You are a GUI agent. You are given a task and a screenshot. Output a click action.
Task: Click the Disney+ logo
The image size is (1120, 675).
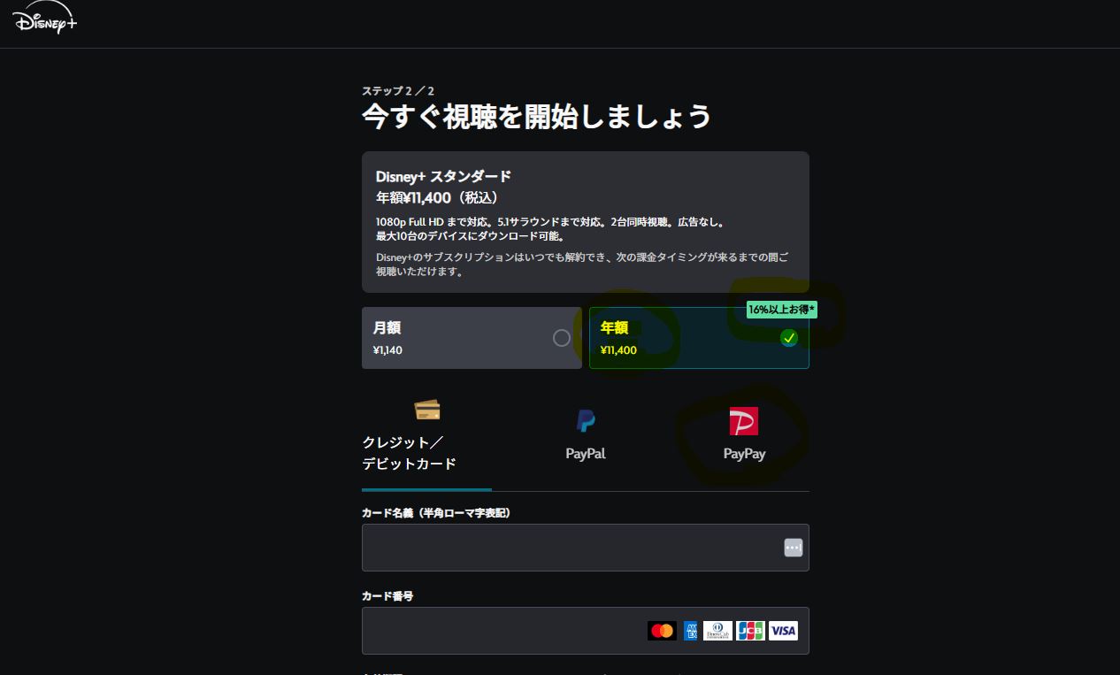coord(45,18)
